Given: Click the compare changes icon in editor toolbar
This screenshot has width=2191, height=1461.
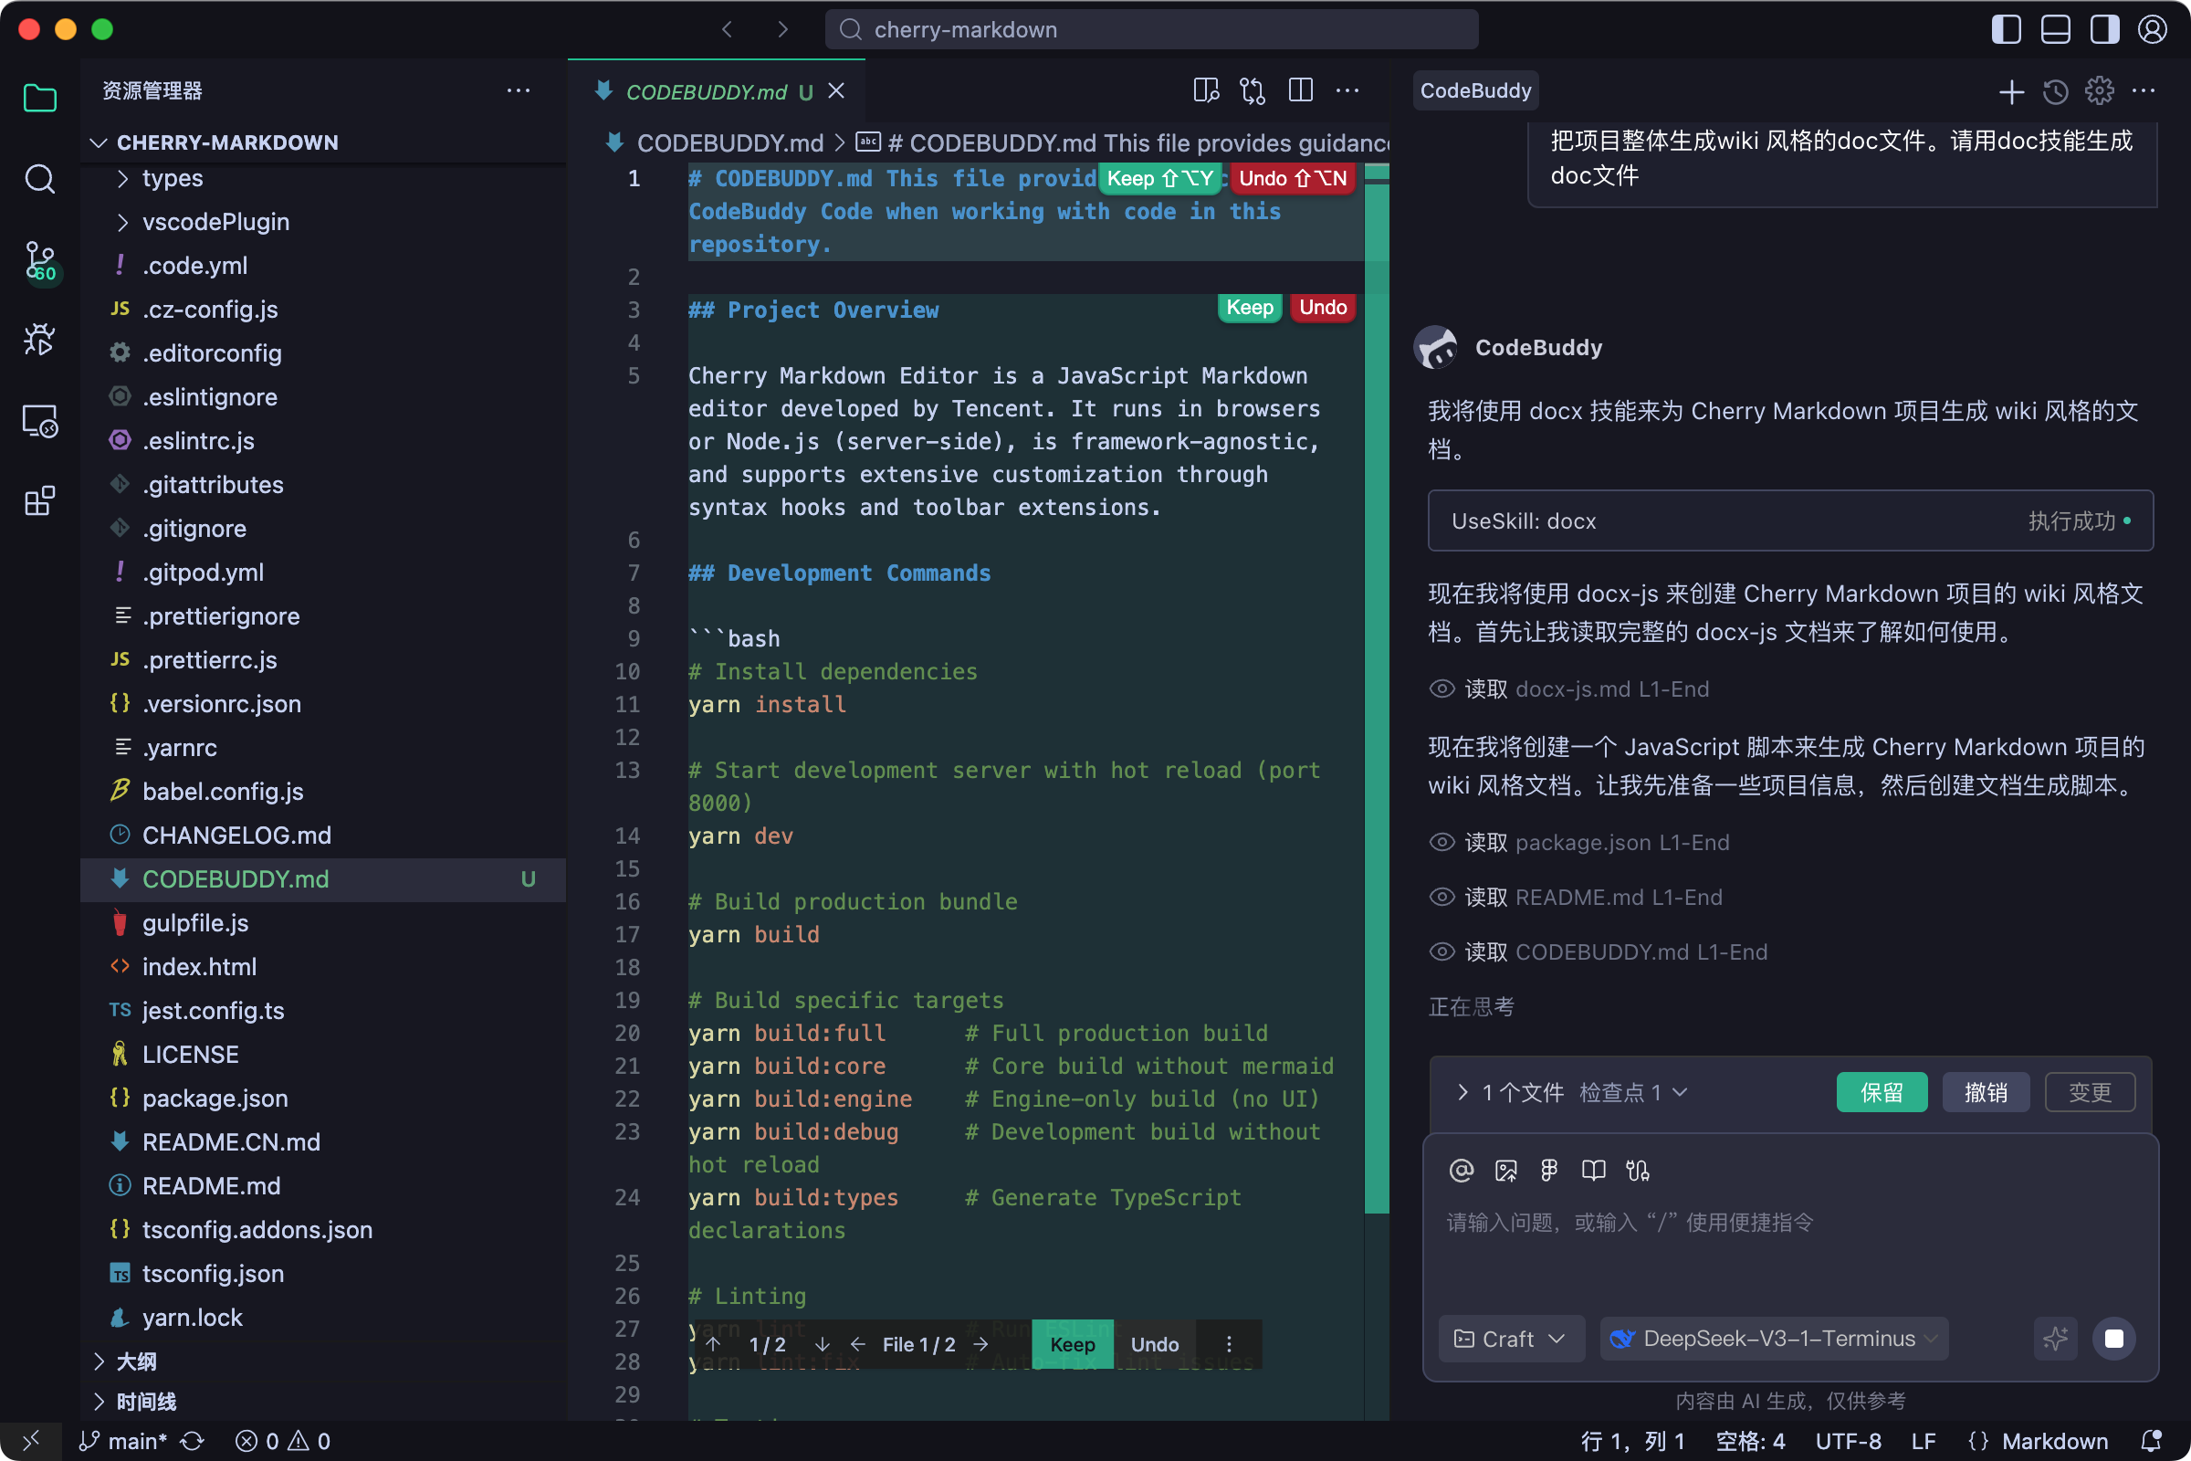Looking at the screenshot, I should pyautogui.click(x=1253, y=90).
